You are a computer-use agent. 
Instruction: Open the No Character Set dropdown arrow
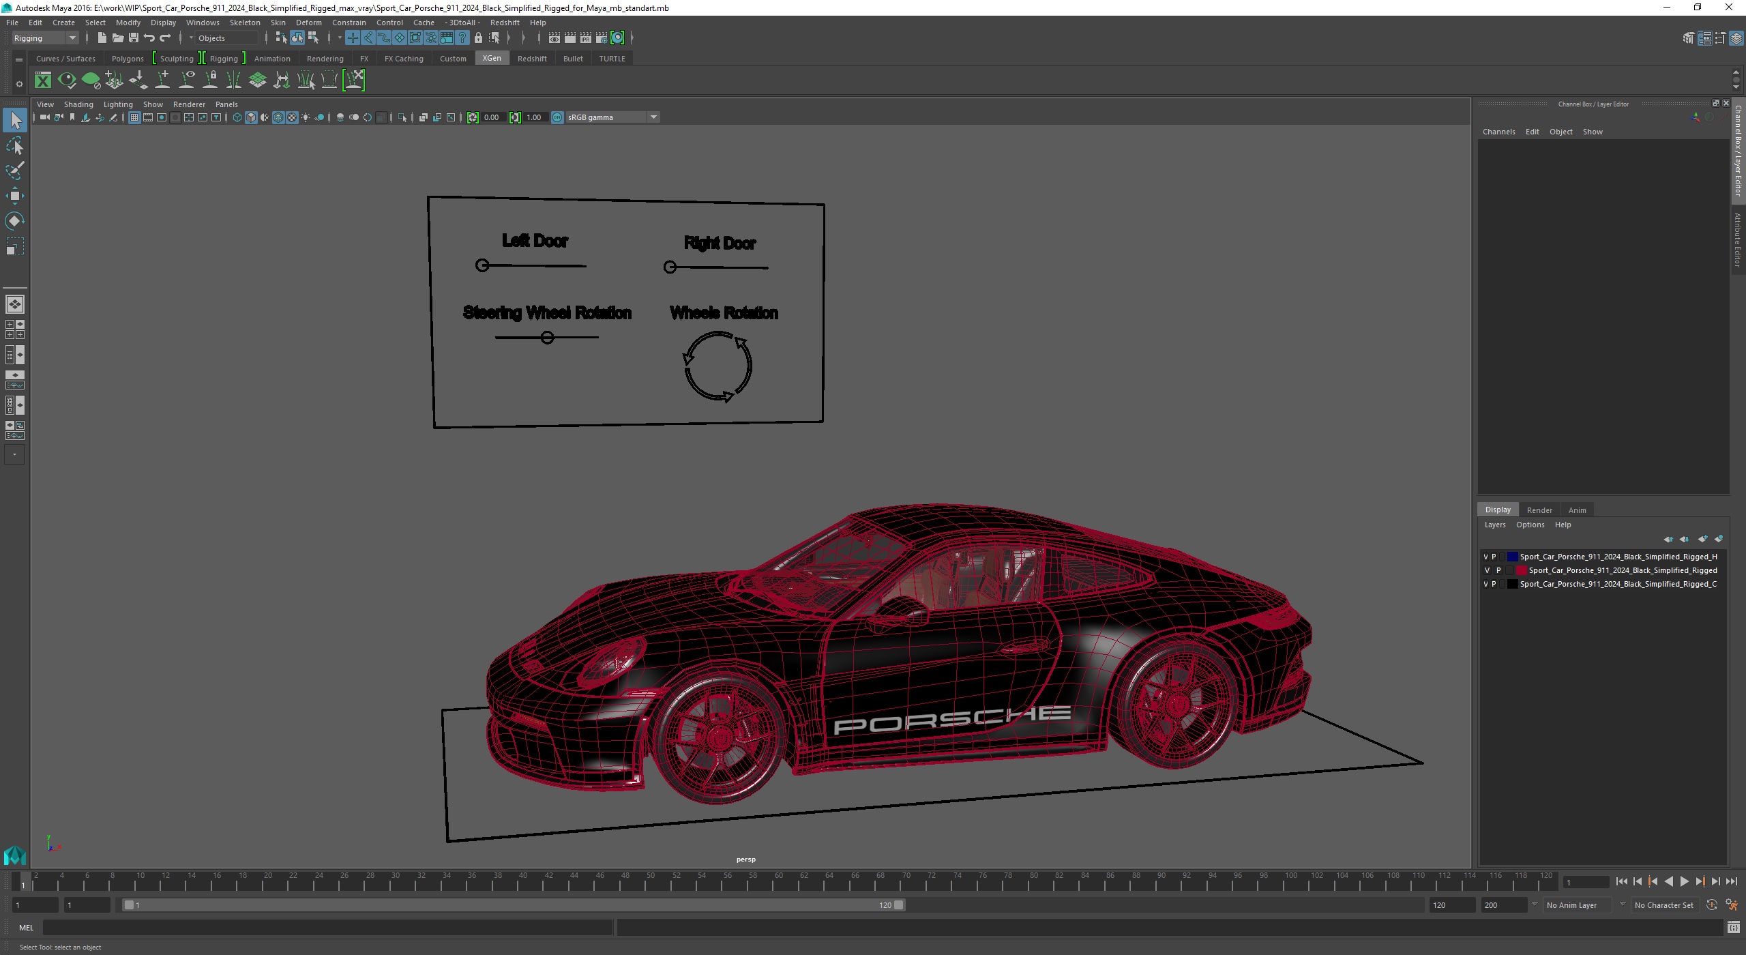[x=1623, y=905]
